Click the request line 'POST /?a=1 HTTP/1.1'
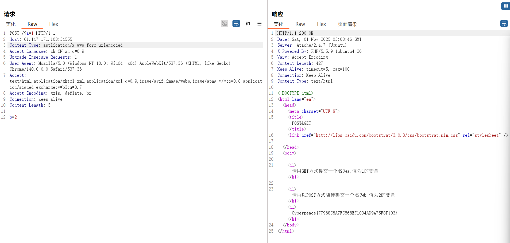The image size is (510, 243). coord(32,33)
